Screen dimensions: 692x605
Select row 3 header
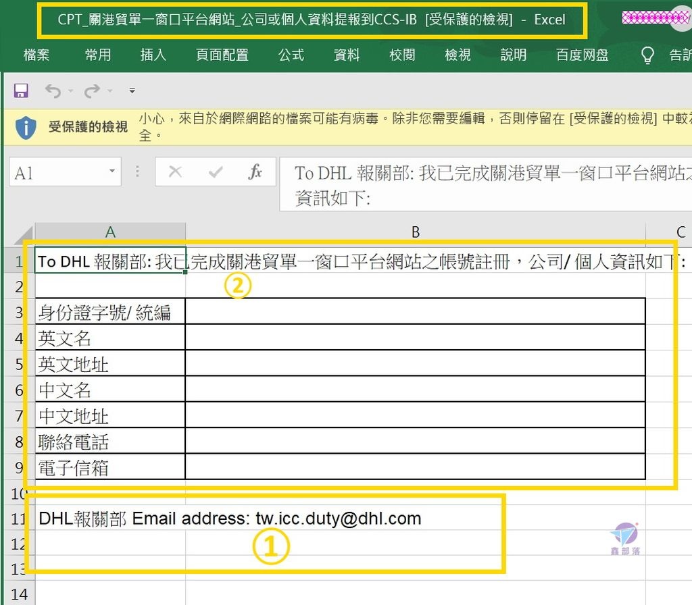tap(19, 312)
